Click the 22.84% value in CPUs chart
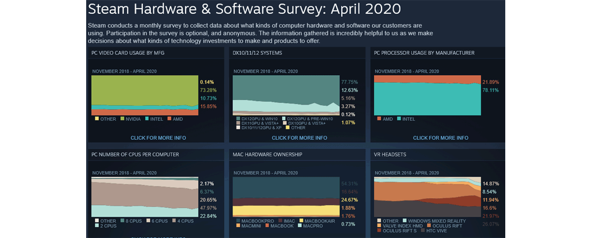Image resolution: width=592 pixels, height=238 pixels. (208, 215)
